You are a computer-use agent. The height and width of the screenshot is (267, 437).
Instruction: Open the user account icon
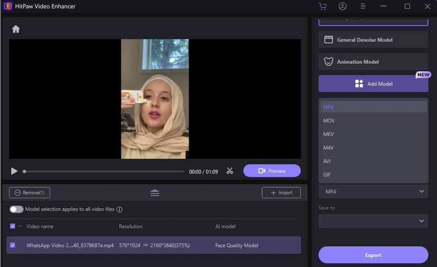click(342, 6)
